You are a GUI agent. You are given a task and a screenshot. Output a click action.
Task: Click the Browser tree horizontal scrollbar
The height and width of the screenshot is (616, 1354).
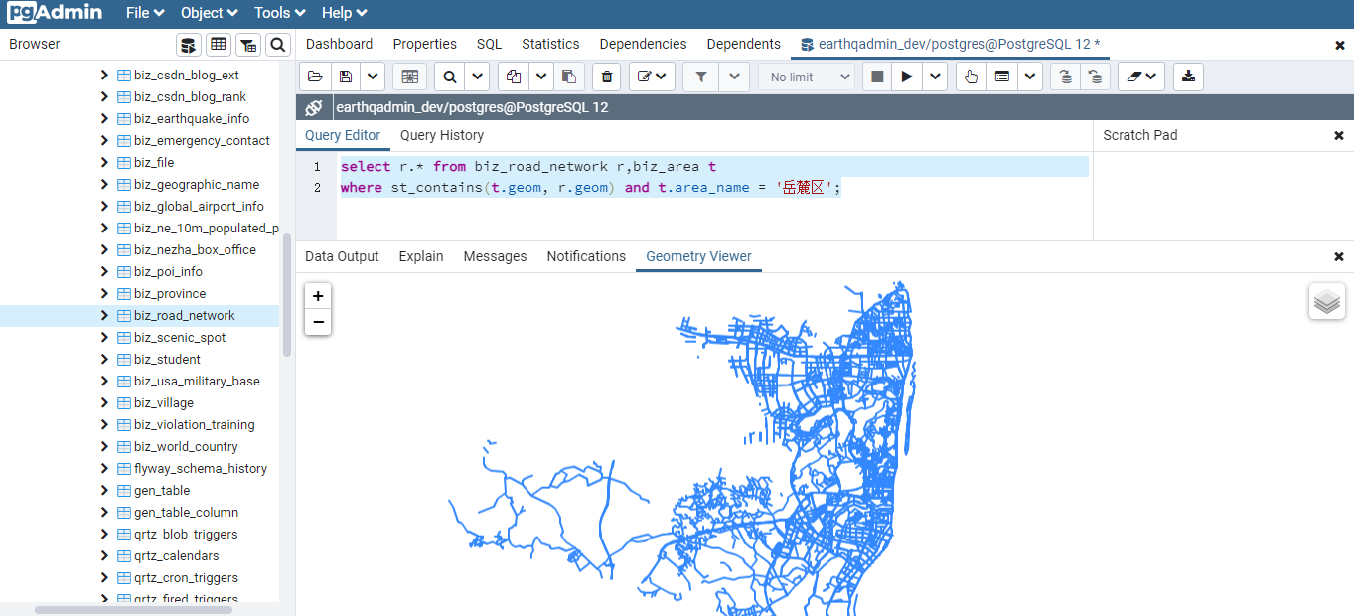tap(133, 609)
